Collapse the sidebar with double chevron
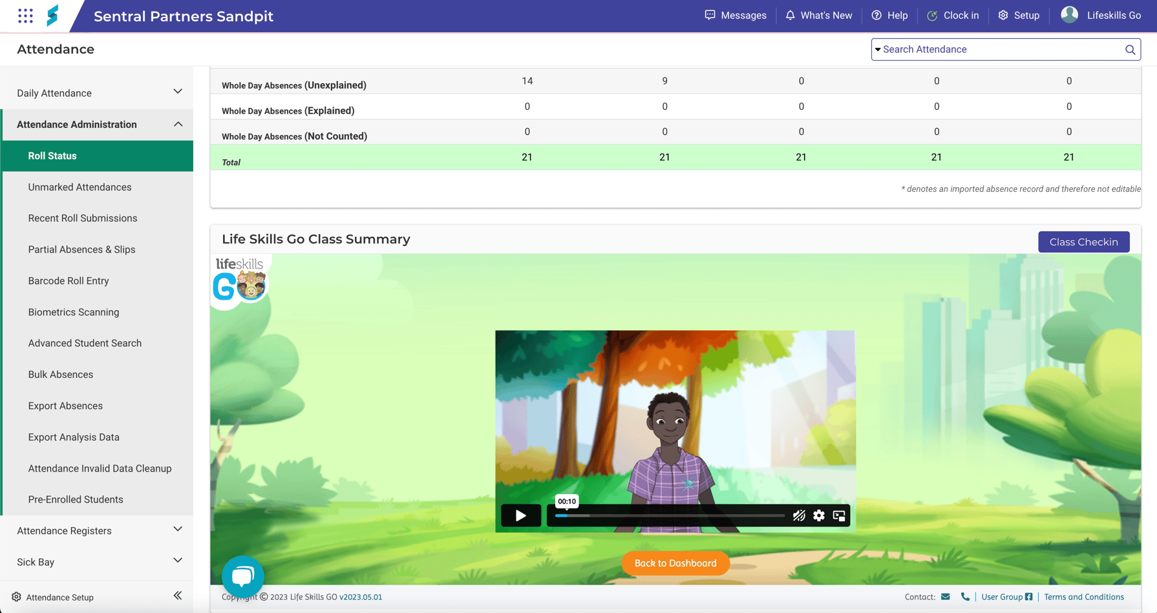1157x613 pixels. point(178,596)
